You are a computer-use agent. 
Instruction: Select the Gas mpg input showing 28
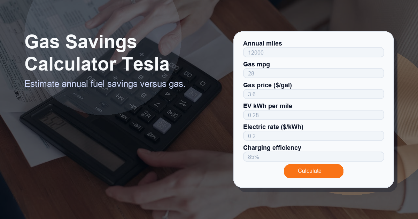[313, 73]
